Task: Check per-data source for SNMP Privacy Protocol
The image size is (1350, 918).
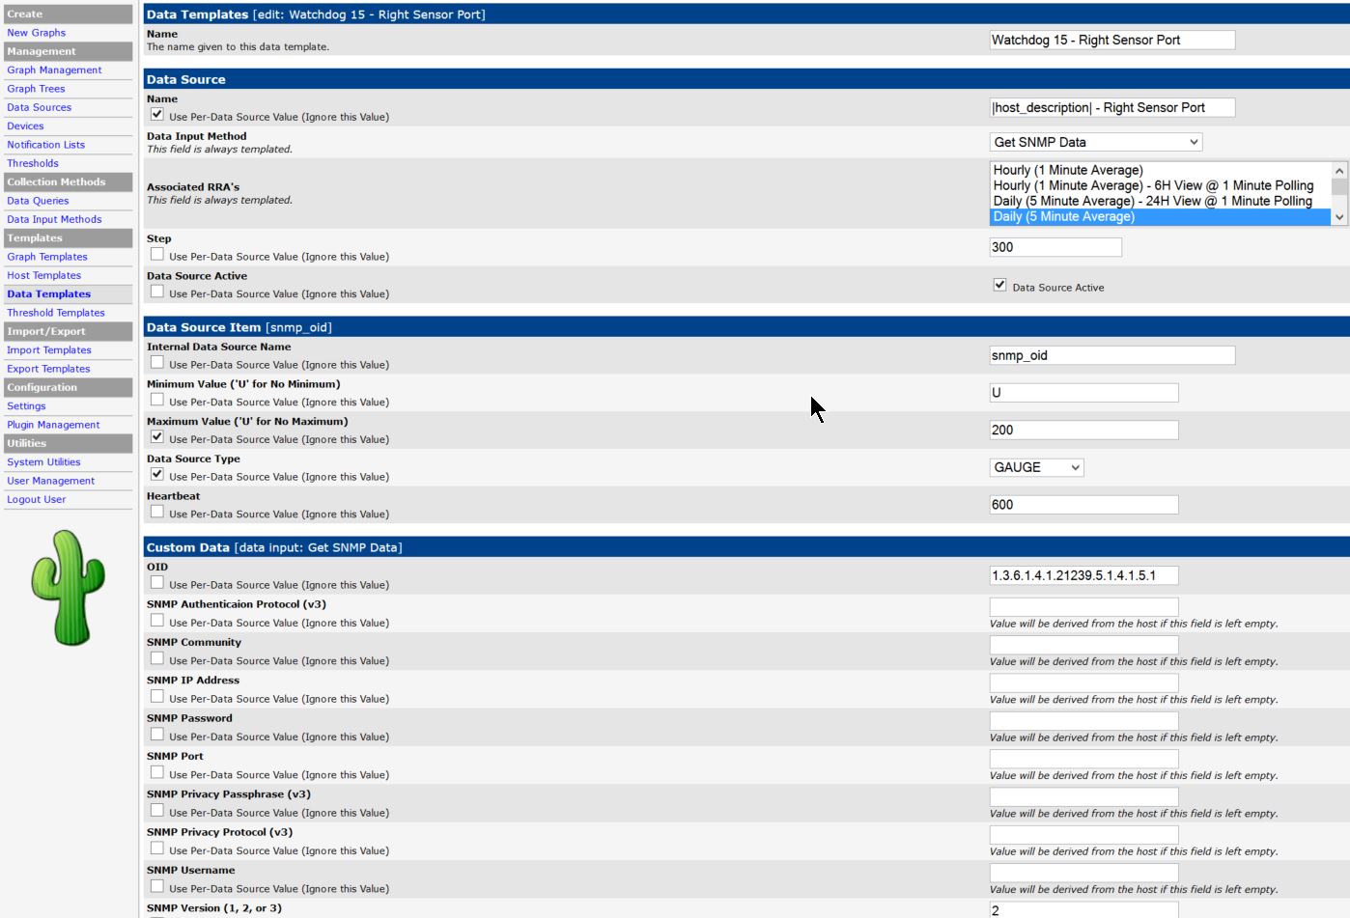Action: tap(157, 848)
